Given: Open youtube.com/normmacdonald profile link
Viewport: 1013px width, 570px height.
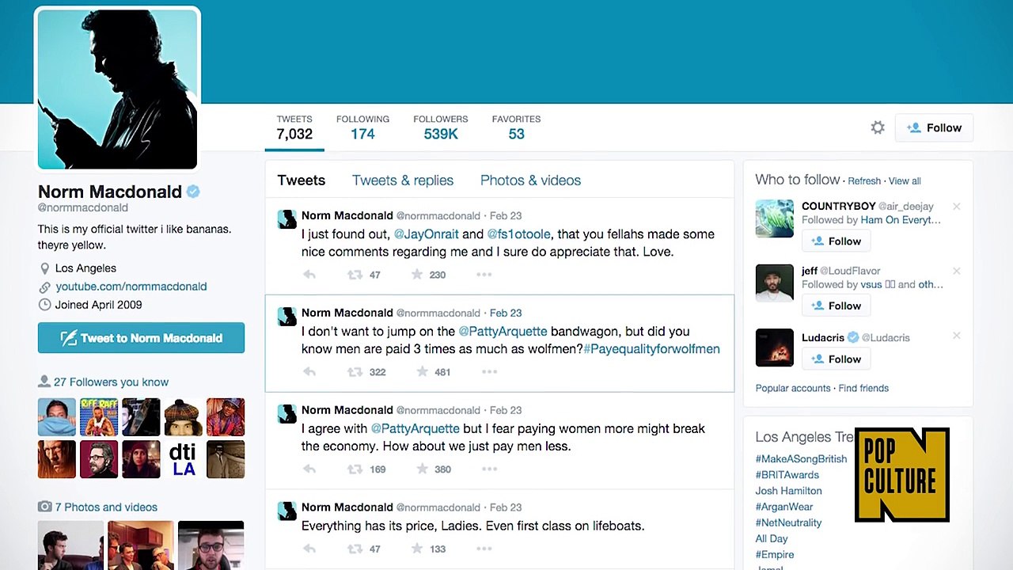Looking at the screenshot, I should point(131,287).
